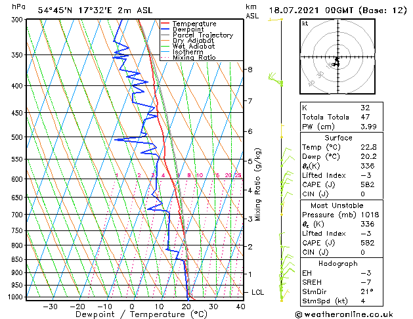Click the magenta '25' mixing ratio label
The width and height of the screenshot is (413, 319).
tap(238, 175)
